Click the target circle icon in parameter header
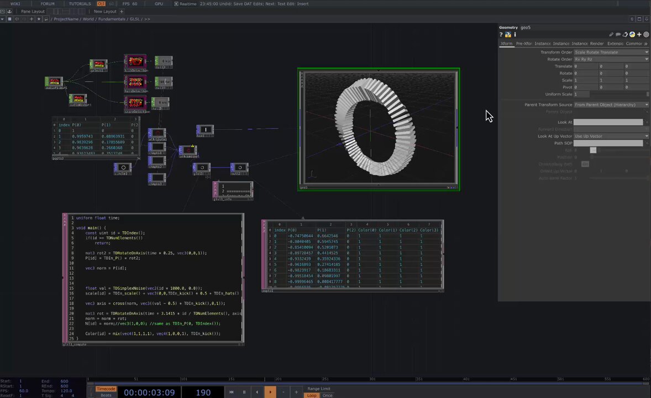 tap(646, 35)
